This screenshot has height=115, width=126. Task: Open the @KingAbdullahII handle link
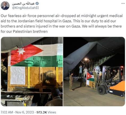tap(25, 8)
